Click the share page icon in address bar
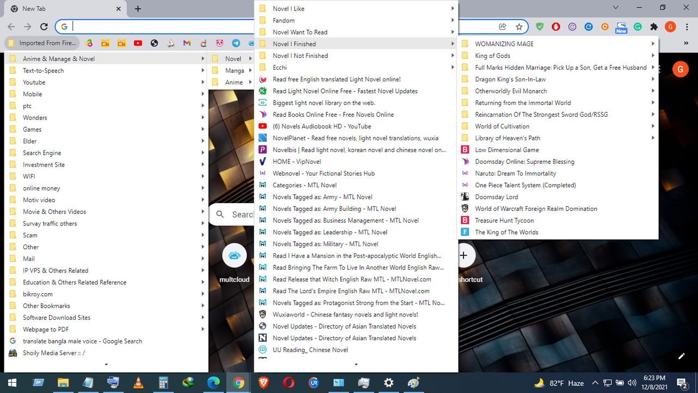Image resolution: width=698 pixels, height=393 pixels. [x=503, y=26]
